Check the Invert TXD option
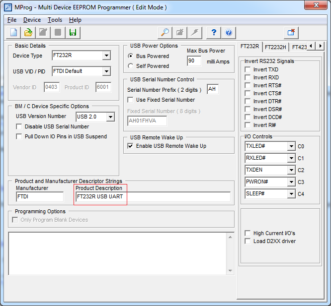The image size is (331, 306). click(x=248, y=70)
